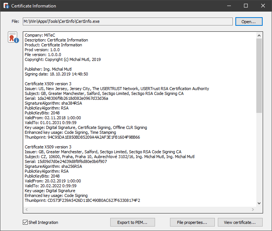The width and height of the screenshot is (272, 231).
Task: Click 'Enhanced key usage: Code Signing, Time Stamping'
Action: (70, 132)
